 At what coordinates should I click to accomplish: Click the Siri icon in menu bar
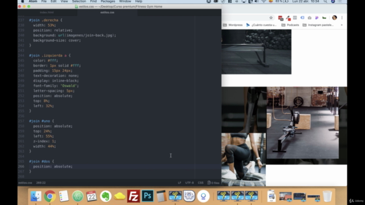(333, 1)
